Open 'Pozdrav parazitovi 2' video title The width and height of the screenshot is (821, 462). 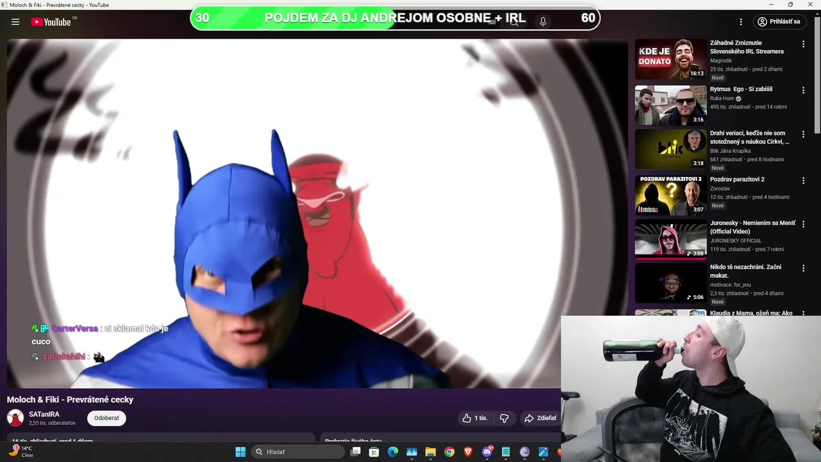click(737, 180)
